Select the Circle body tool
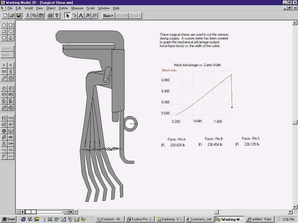The height and width of the screenshot is (223, 298). point(4,25)
